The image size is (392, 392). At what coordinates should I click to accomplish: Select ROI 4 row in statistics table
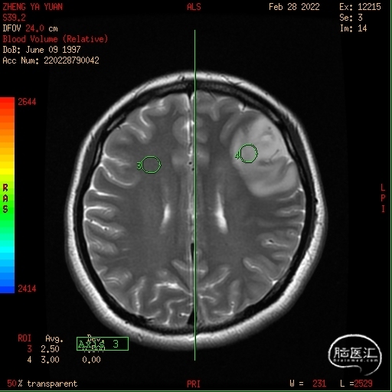click(x=64, y=360)
